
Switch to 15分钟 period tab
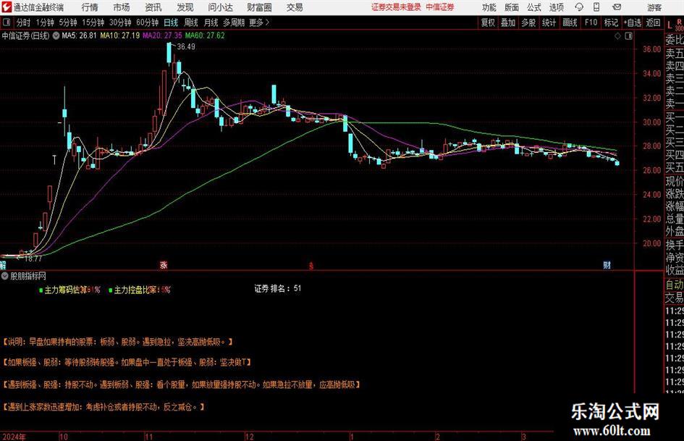93,22
